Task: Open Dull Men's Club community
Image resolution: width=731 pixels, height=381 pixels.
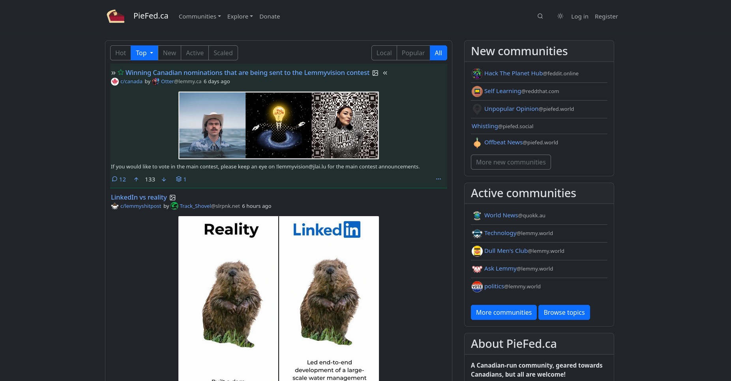Action: point(524,251)
